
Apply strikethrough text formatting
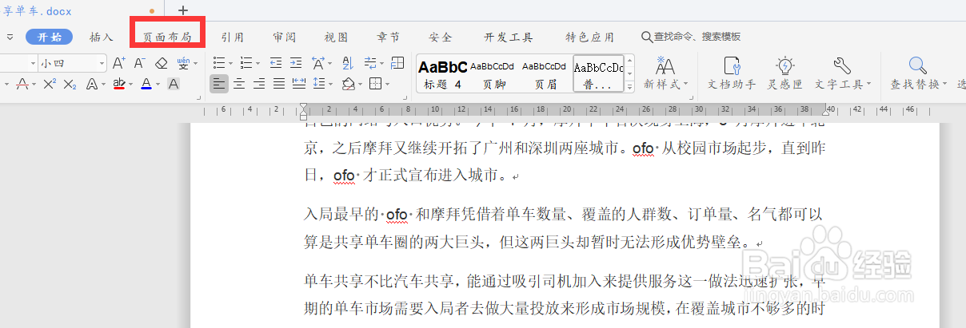[x=22, y=84]
